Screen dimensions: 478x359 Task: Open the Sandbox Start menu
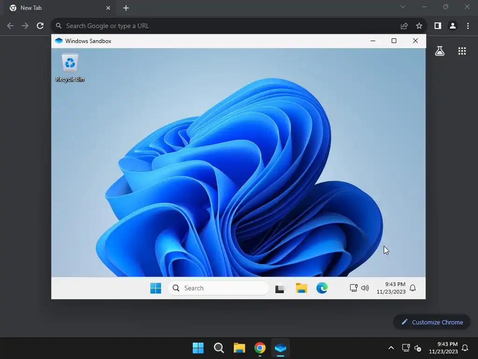click(x=155, y=288)
